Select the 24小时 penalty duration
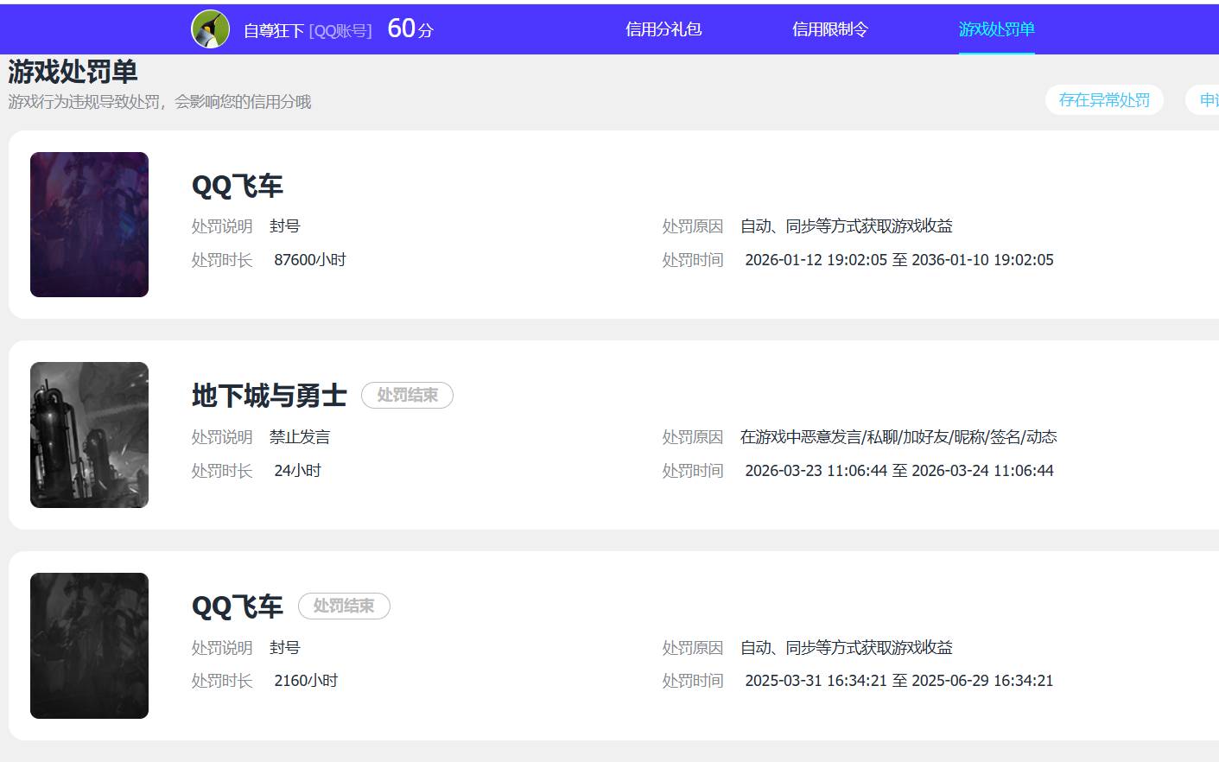 click(298, 471)
